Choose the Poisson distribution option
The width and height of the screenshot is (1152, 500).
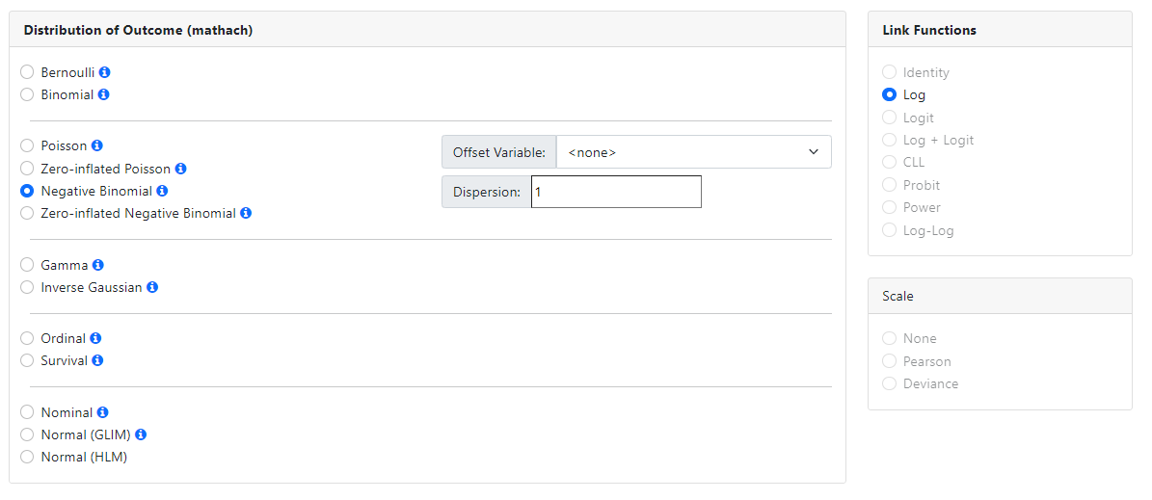[x=27, y=146]
